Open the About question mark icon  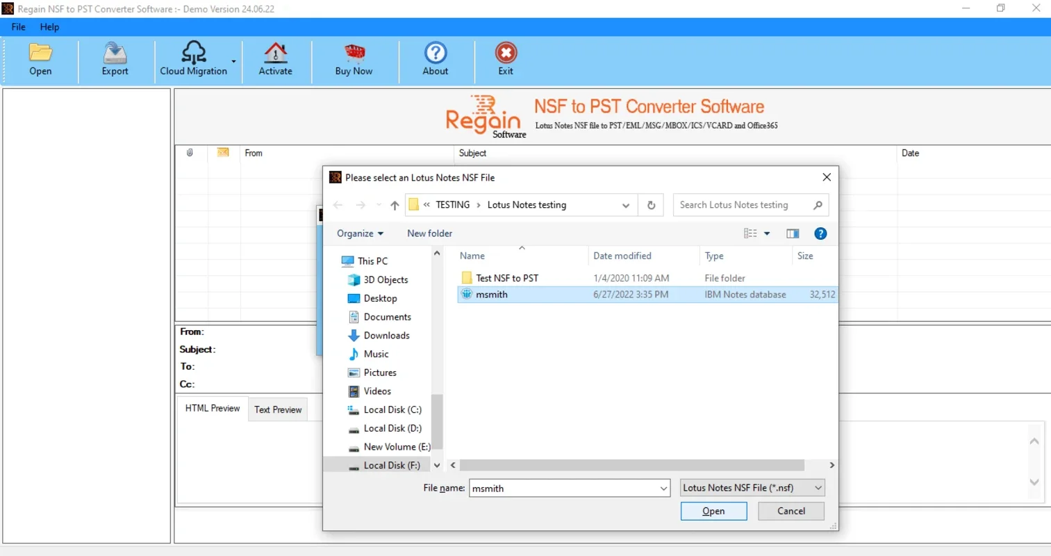click(436, 53)
